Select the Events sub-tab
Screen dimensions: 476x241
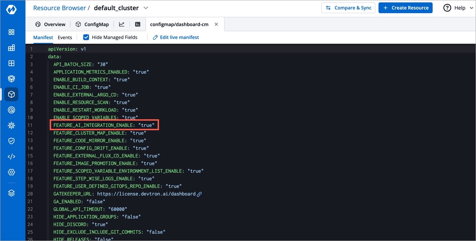[65, 38]
